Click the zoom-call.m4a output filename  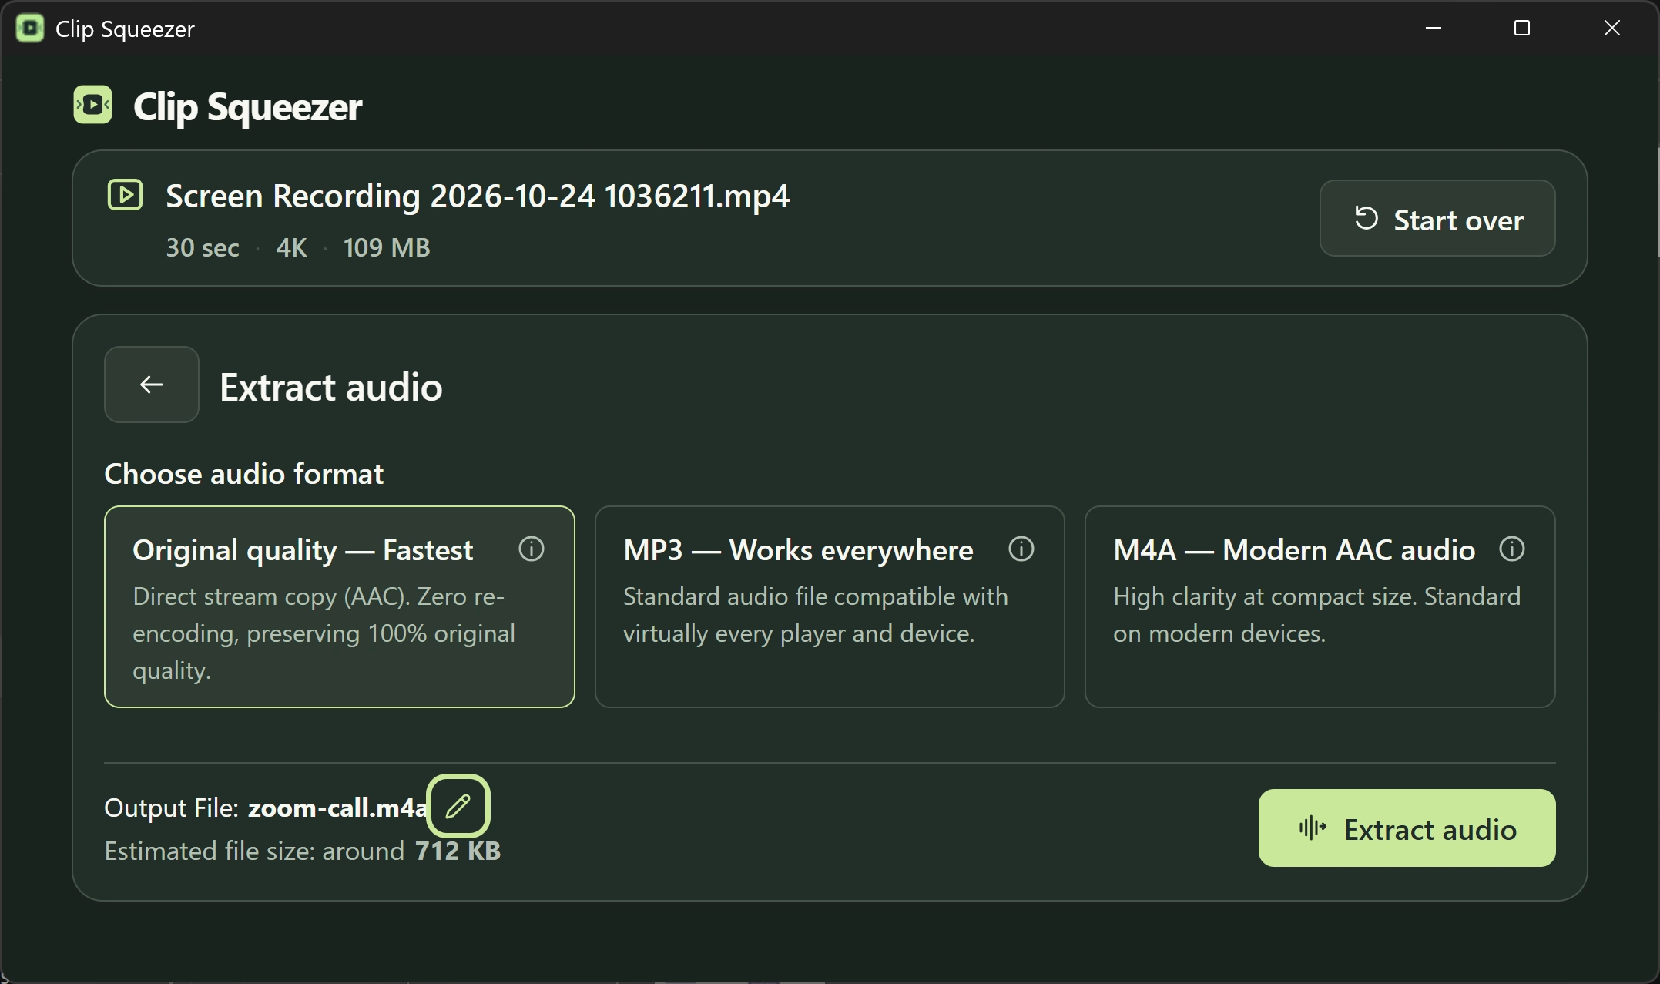[337, 808]
